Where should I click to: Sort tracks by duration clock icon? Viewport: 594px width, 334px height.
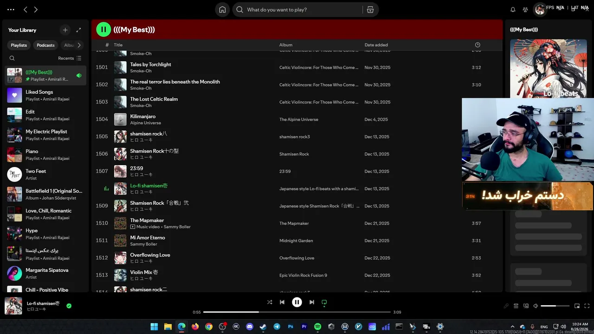tap(478, 45)
